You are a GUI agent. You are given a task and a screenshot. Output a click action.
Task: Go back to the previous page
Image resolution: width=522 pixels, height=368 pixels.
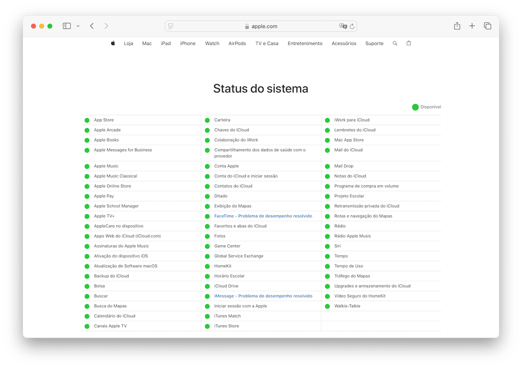[92, 26]
